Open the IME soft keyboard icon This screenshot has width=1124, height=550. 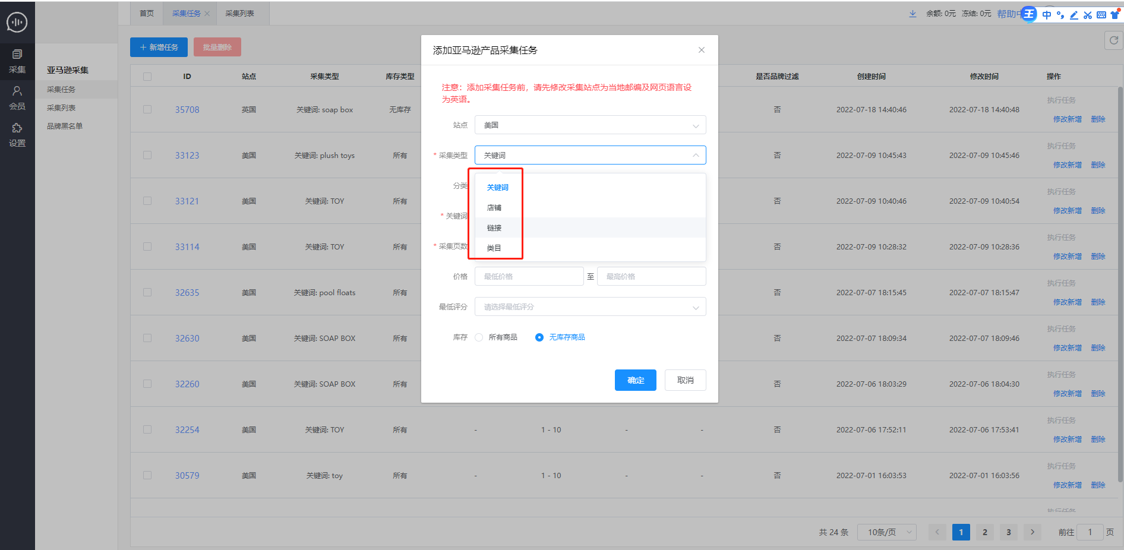(x=1101, y=15)
